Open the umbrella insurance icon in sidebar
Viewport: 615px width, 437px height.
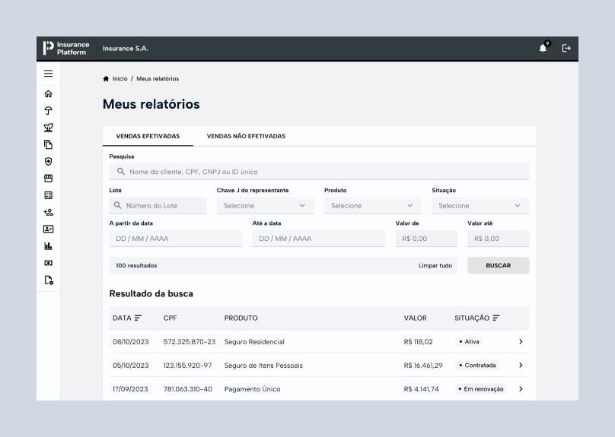[x=48, y=111]
